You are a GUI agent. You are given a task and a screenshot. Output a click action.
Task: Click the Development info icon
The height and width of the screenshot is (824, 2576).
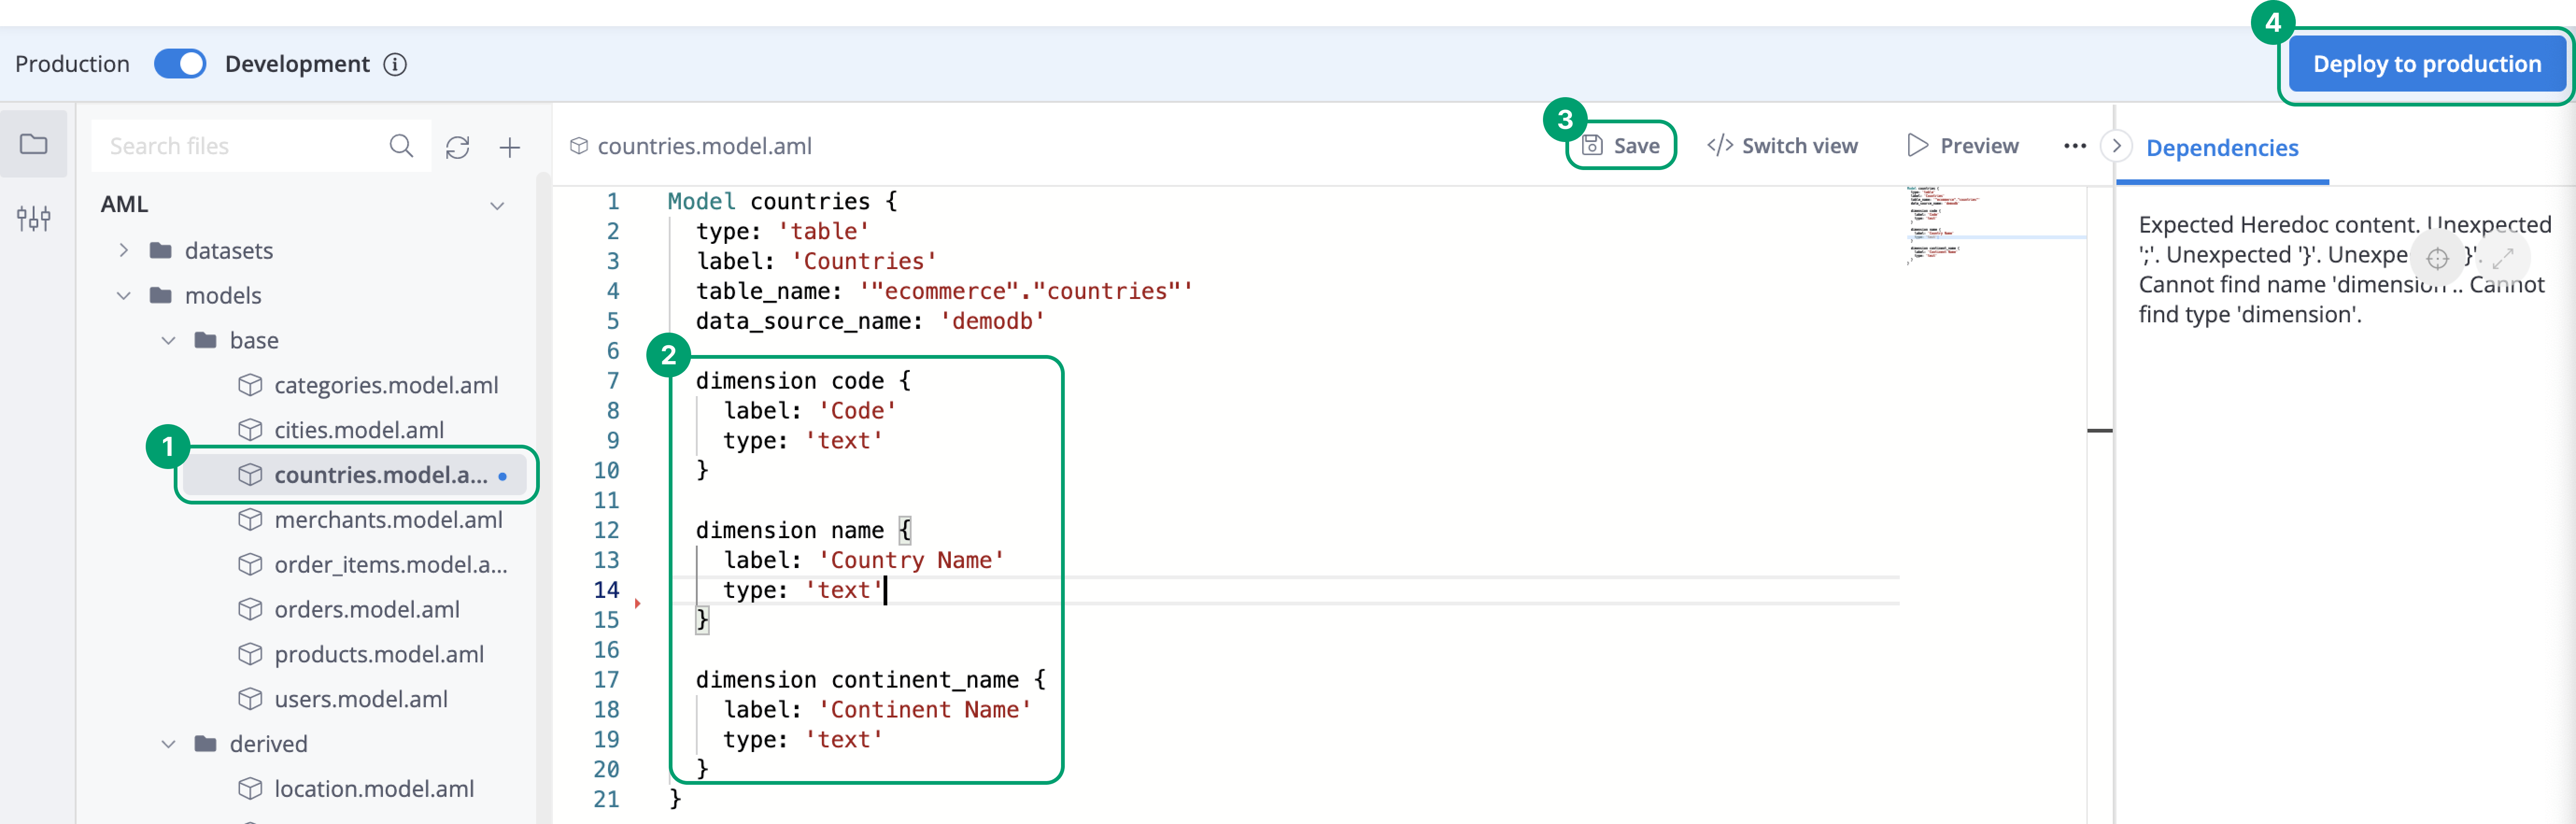point(396,64)
